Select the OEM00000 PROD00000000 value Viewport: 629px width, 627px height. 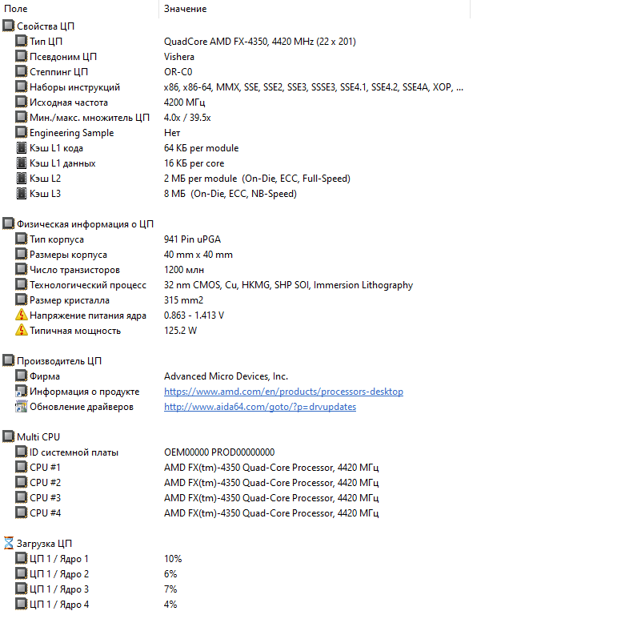tap(219, 452)
